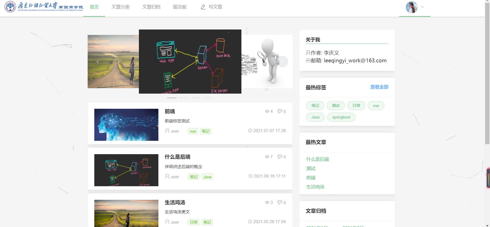Click clock icon beside 2021.06.16 17:11
The width and height of the screenshot is (490, 227).
(x=250, y=176)
